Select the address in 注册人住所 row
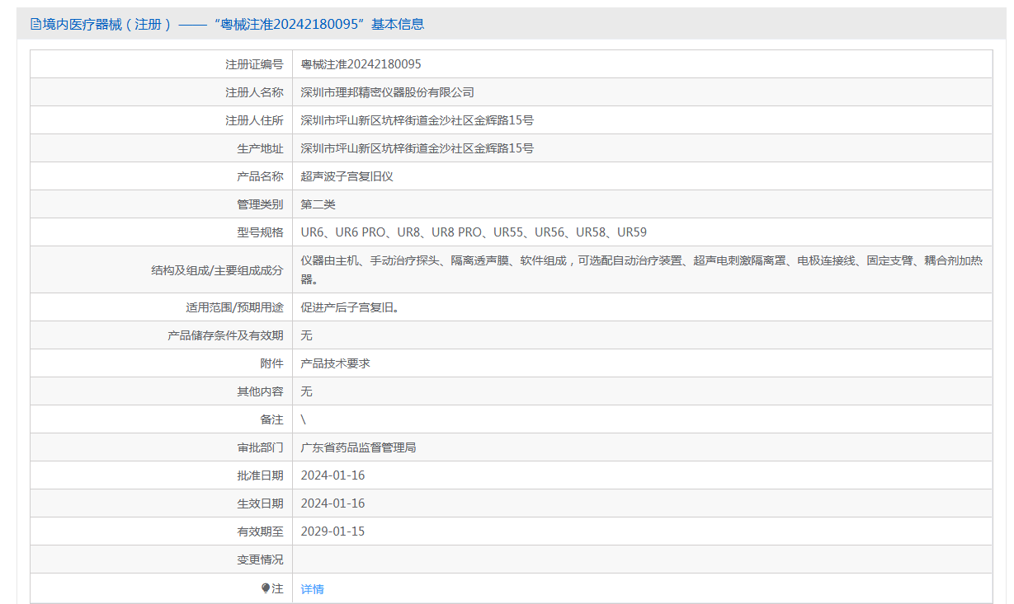1014x604 pixels. pos(417,120)
